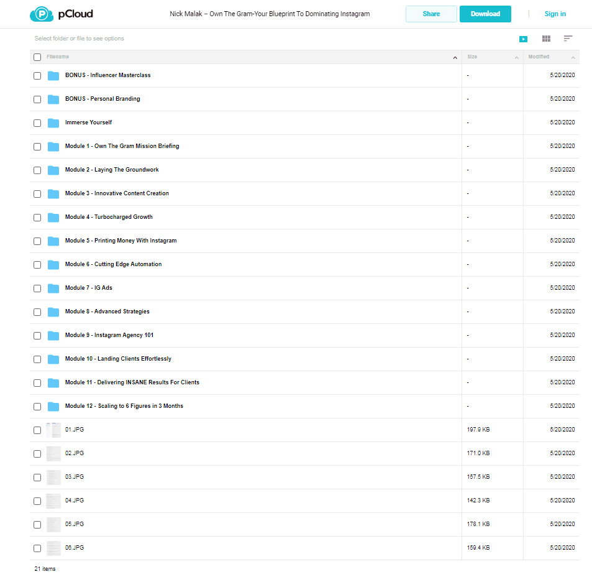Click folder icon for BONUS - Influencer Masterclass
The width and height of the screenshot is (592, 582).
pyautogui.click(x=53, y=76)
